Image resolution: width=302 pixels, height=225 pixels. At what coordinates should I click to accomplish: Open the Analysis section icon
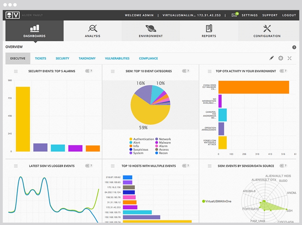pos(93,28)
